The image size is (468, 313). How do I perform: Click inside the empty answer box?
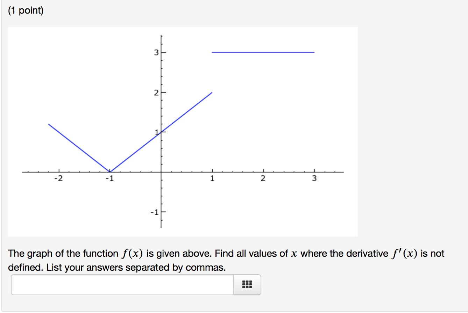click(122, 285)
